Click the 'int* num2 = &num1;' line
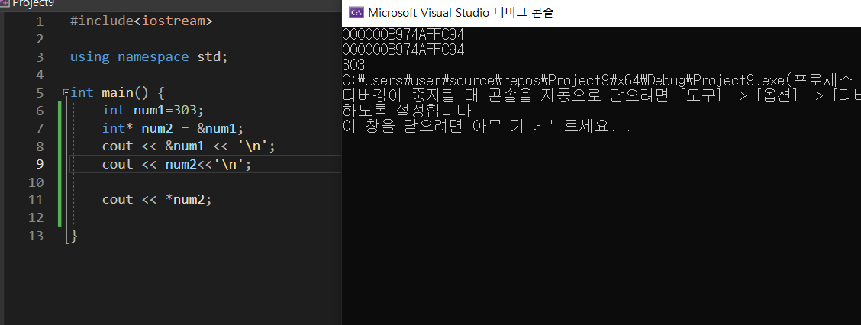The image size is (861, 325). pyautogui.click(x=173, y=128)
